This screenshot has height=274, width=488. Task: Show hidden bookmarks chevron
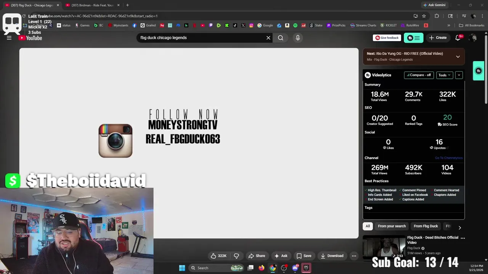[449, 25]
